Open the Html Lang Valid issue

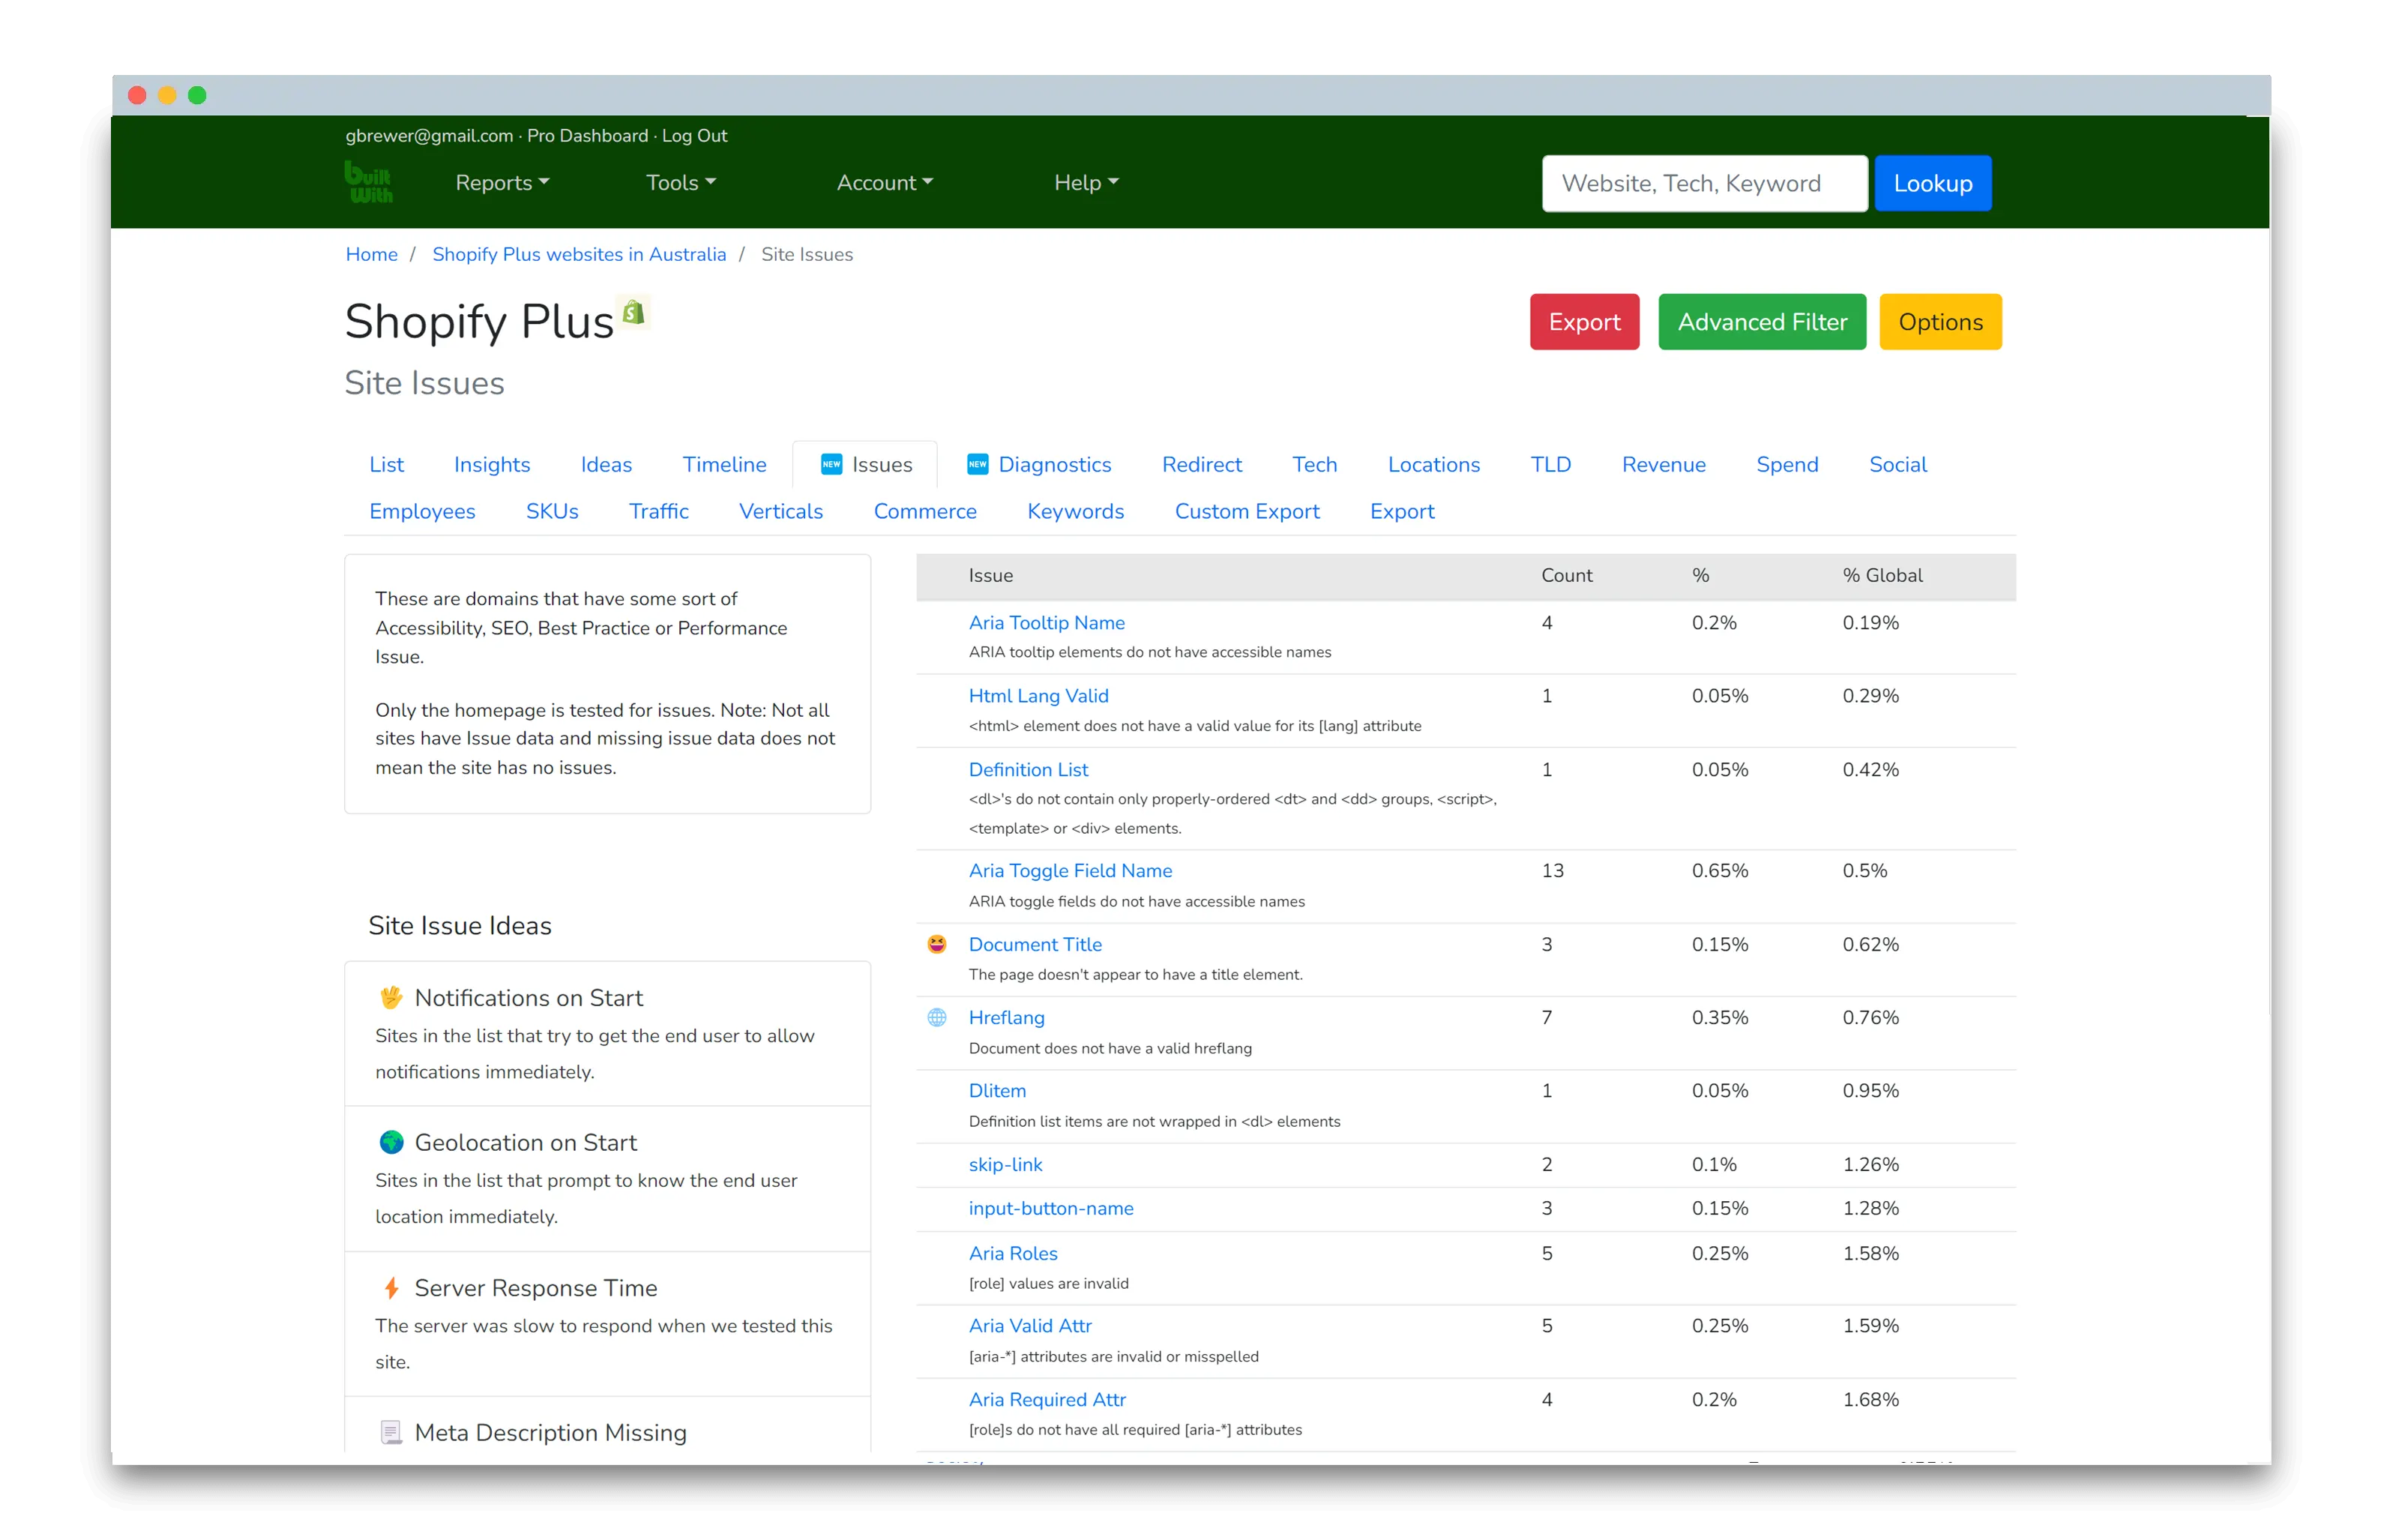(1038, 695)
